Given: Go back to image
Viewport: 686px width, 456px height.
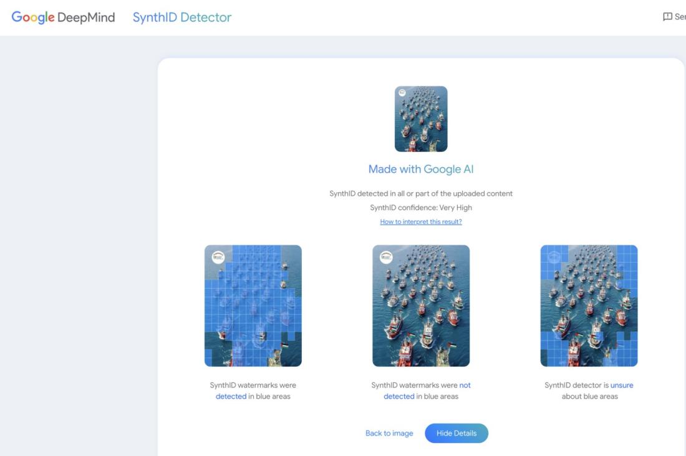Looking at the screenshot, I should tap(389, 434).
